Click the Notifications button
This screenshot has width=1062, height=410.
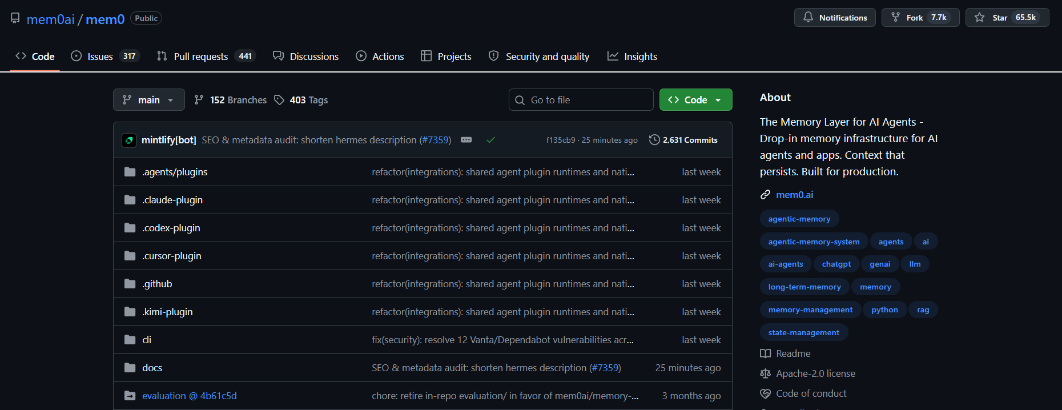point(835,17)
